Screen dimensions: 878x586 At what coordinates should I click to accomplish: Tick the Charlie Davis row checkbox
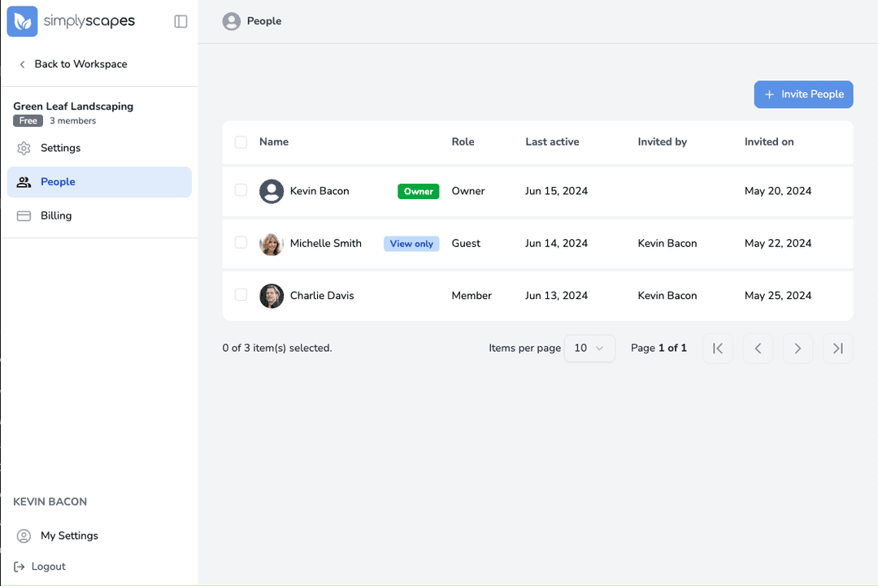point(241,294)
